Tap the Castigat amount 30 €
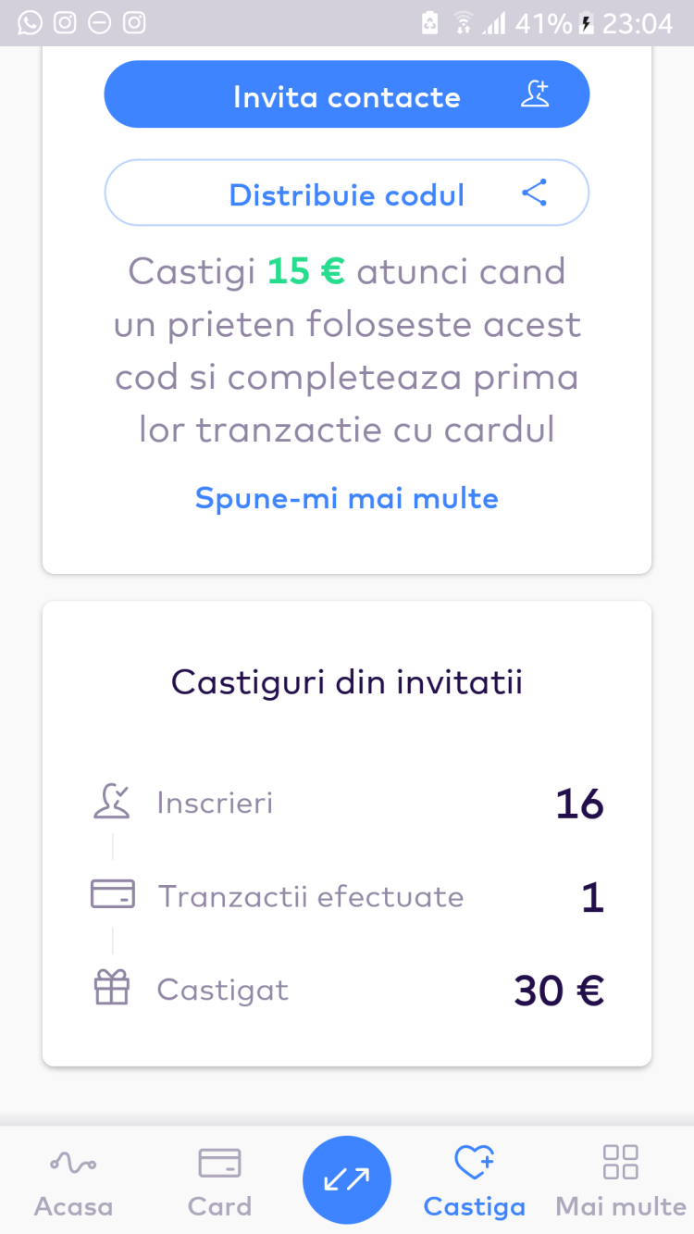 [559, 991]
